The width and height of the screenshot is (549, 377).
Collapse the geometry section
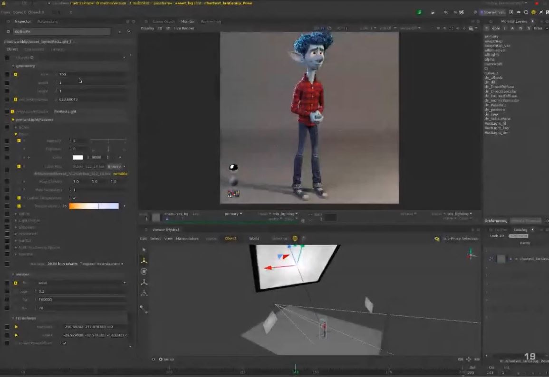[13, 66]
